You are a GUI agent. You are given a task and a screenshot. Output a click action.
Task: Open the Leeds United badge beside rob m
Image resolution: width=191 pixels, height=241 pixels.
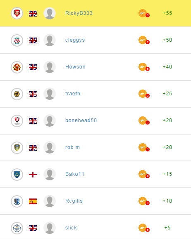click(17, 148)
